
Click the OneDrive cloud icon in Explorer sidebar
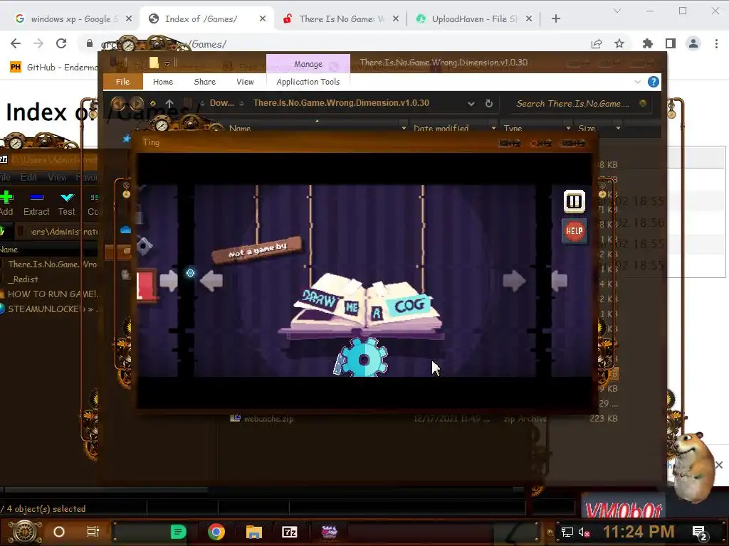[x=125, y=230]
